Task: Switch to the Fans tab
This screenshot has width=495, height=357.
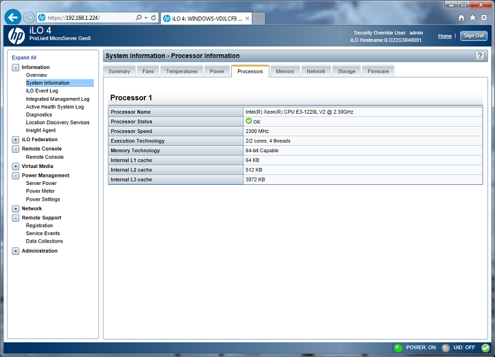Action: coord(148,72)
